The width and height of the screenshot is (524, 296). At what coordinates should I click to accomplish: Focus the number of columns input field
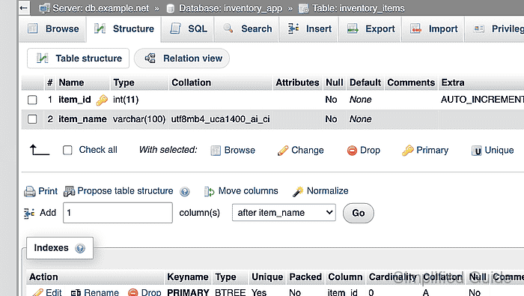[x=118, y=213]
